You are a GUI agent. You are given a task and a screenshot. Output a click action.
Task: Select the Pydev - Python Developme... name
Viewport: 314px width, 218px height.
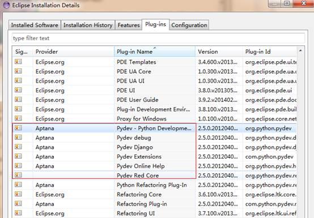(154, 128)
